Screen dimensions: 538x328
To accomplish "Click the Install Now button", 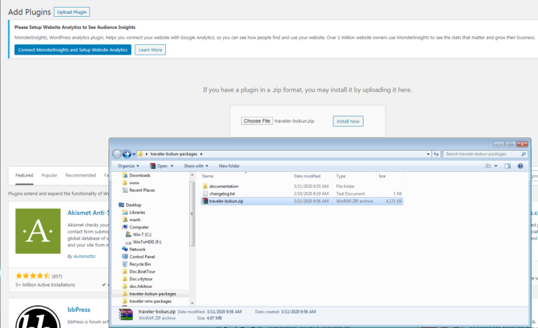I will click(x=348, y=121).
